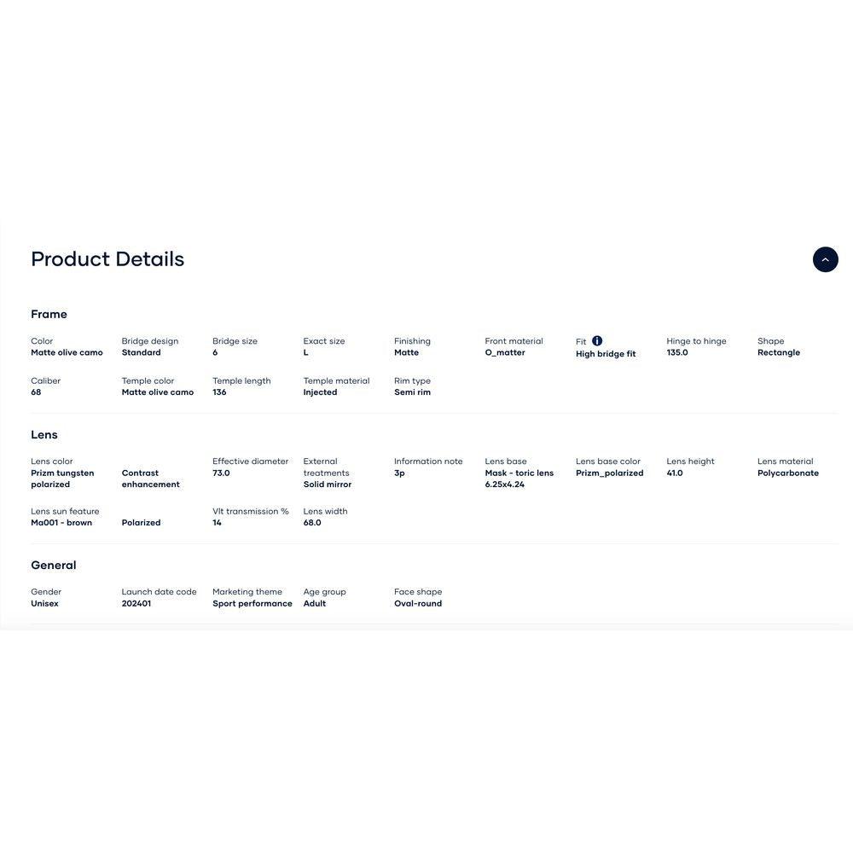This screenshot has height=853, width=853.
Task: Click the Semi rim value
Action: [412, 392]
